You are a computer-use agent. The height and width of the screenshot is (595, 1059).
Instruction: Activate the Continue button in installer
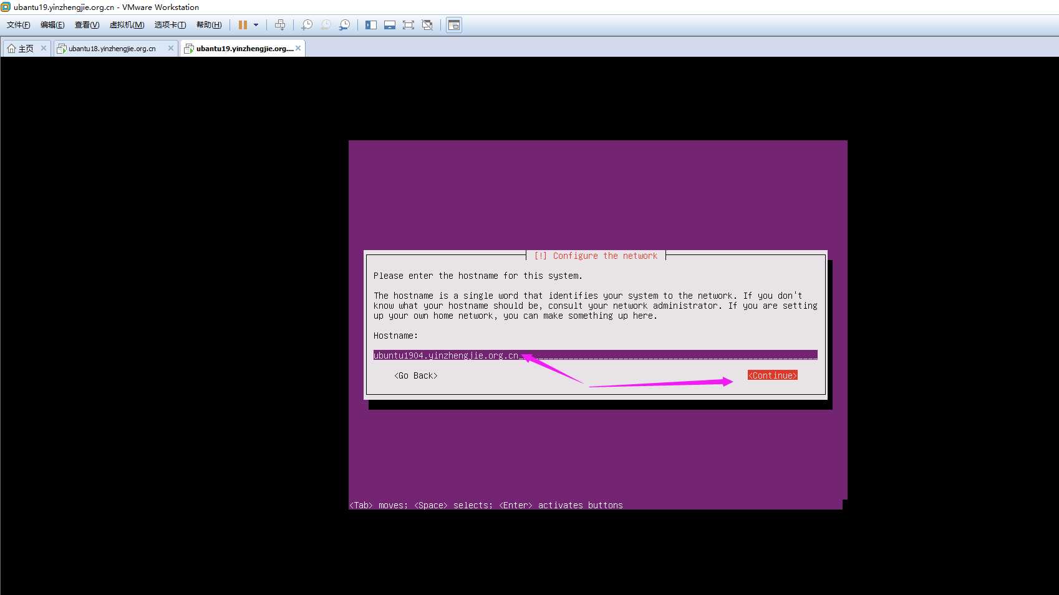click(773, 375)
